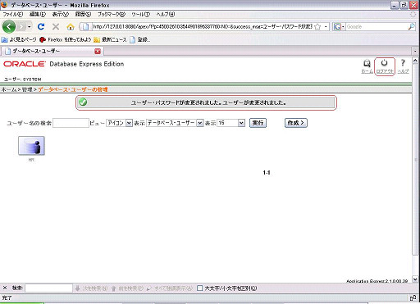Image resolution: width=420 pixels, height=304 pixels.
Task: Open the よく見るページ bookmark folder
Action: pyautogui.click(x=19, y=39)
